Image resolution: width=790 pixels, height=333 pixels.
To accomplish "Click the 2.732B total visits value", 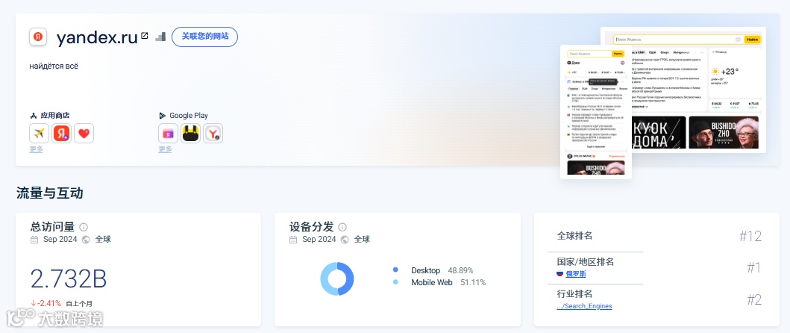I will click(x=69, y=278).
